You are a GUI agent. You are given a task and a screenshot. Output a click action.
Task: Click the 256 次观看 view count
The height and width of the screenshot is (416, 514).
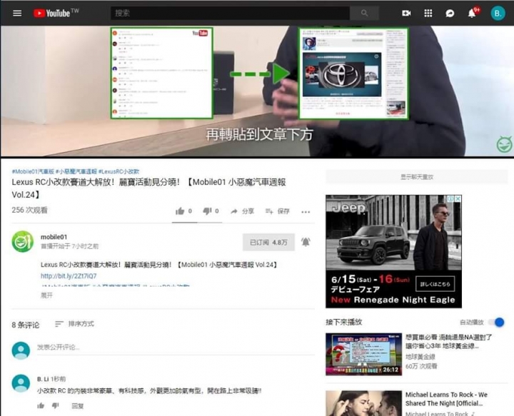pos(29,210)
